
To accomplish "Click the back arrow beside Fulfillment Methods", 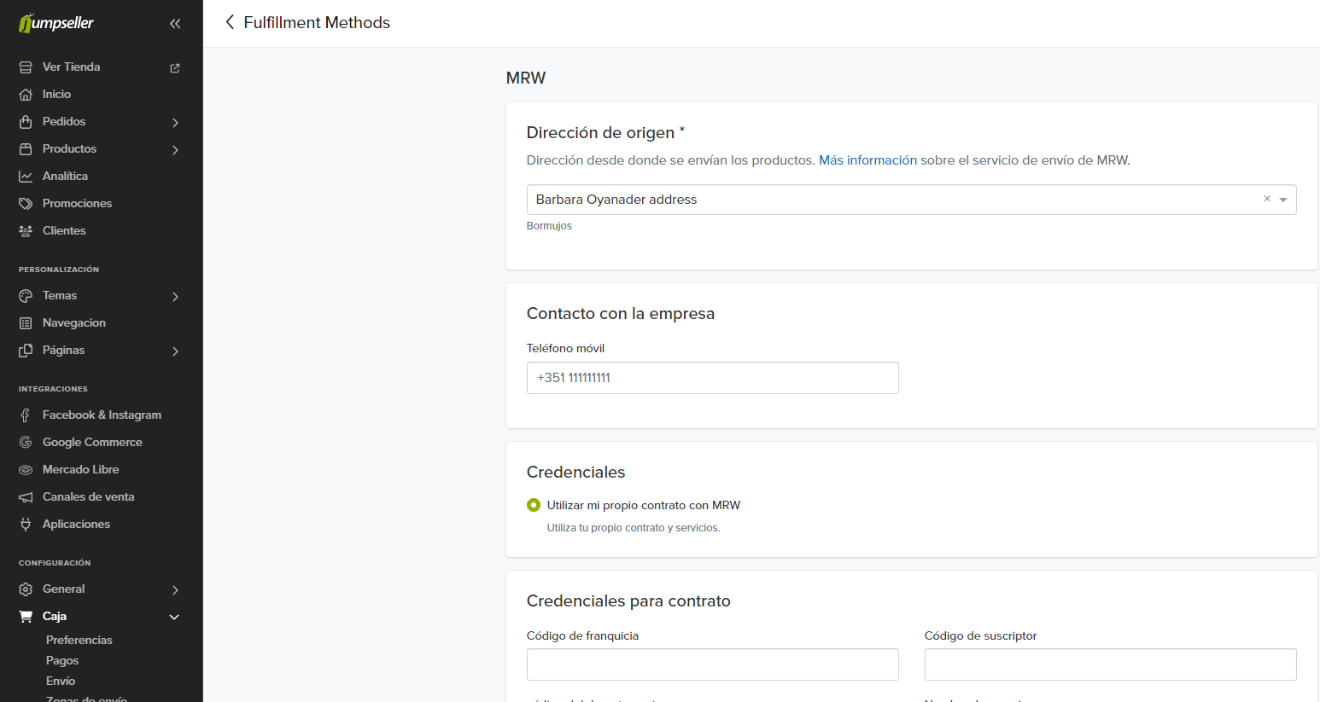I will (x=229, y=22).
